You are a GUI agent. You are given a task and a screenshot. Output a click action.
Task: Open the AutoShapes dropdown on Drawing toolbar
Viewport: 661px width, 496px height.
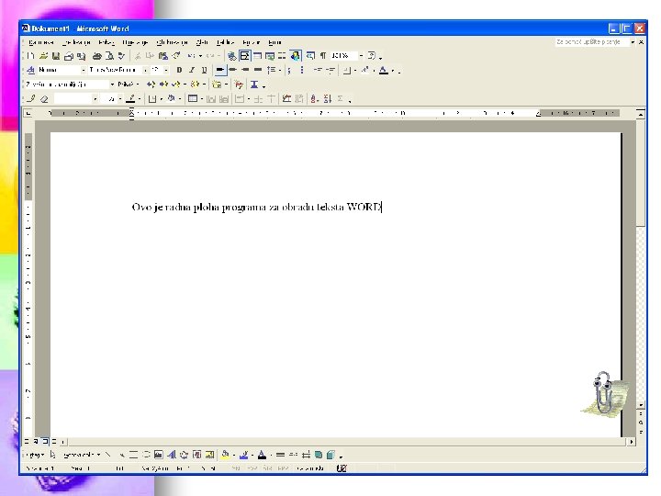click(82, 455)
